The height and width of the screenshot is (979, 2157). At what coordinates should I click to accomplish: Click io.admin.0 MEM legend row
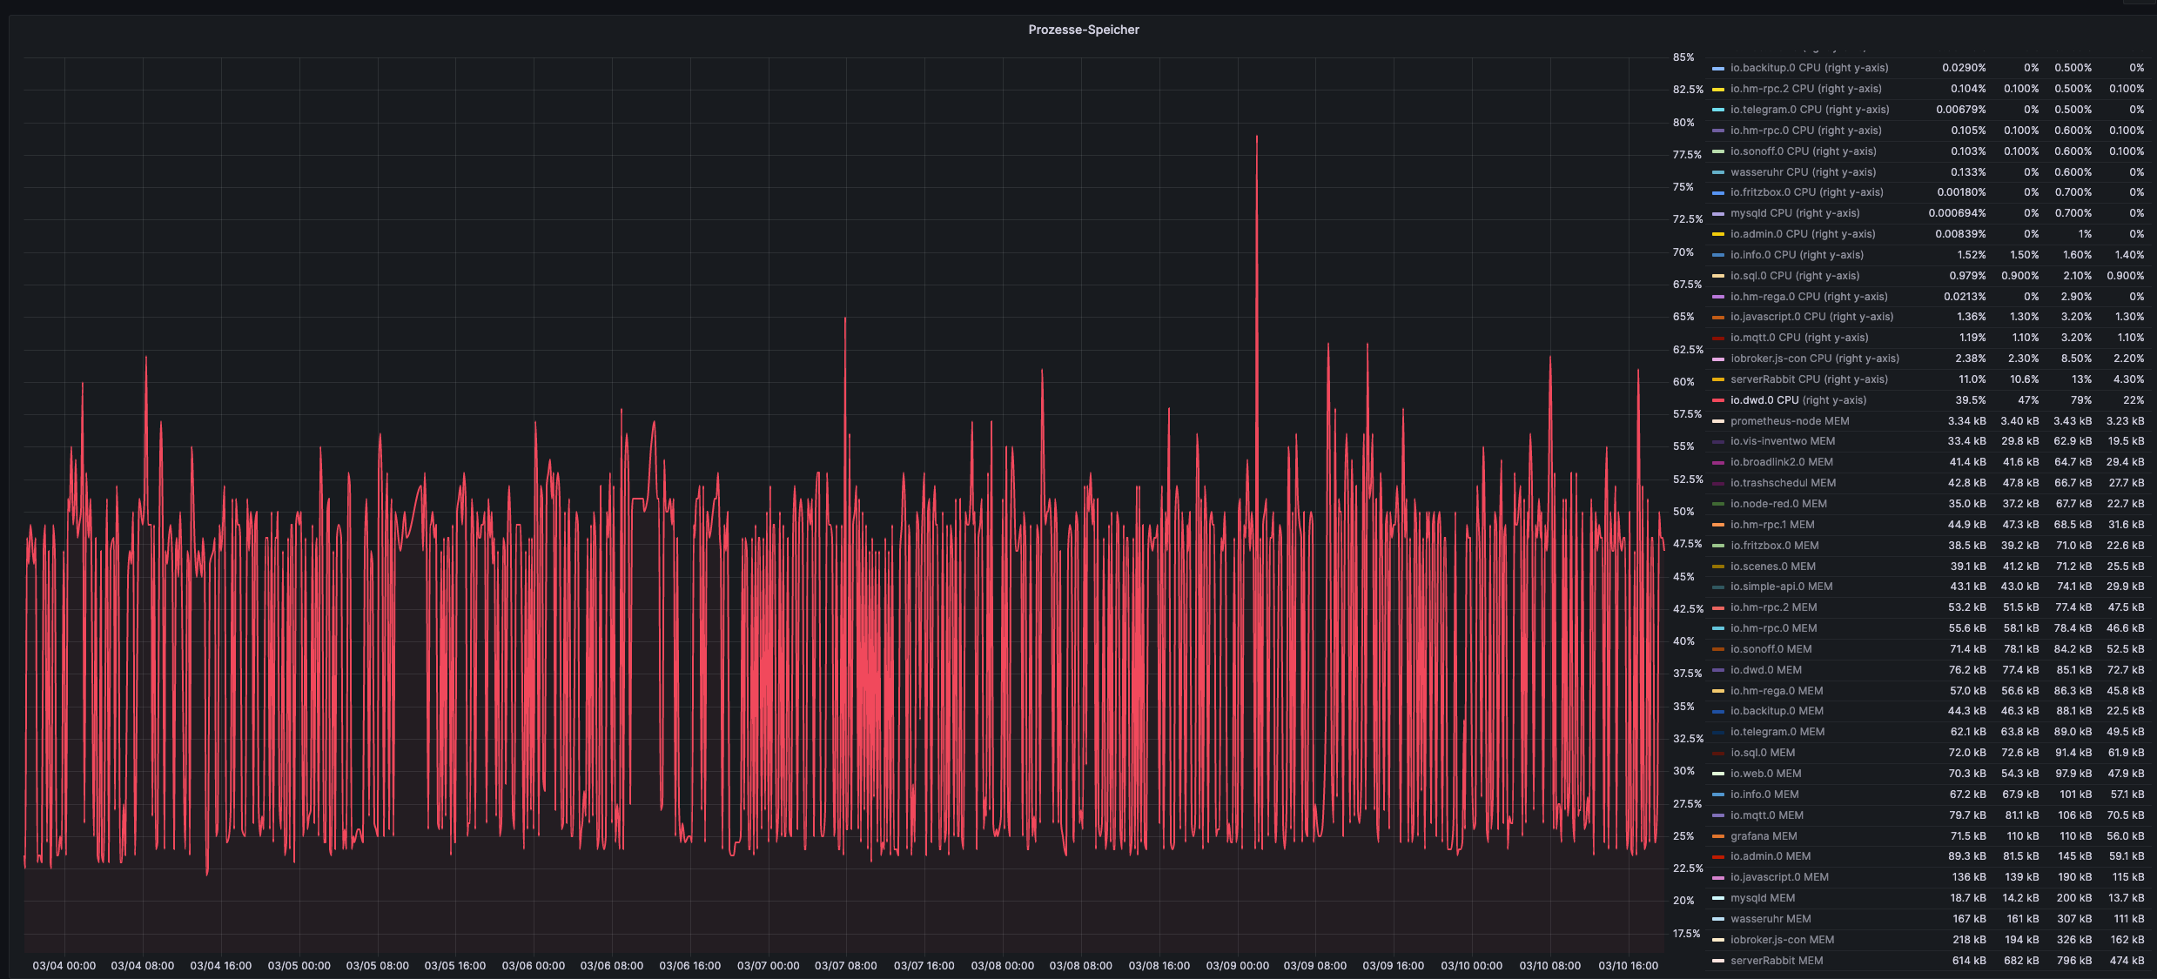pos(1770,856)
